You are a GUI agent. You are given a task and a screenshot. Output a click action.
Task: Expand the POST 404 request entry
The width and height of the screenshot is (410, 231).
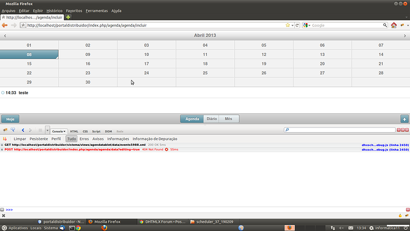pos(2,149)
